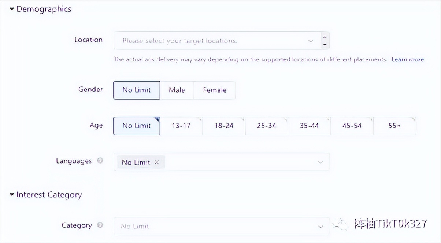Open the Location dropdown chevron
The height and width of the screenshot is (243, 441).
coord(311,41)
